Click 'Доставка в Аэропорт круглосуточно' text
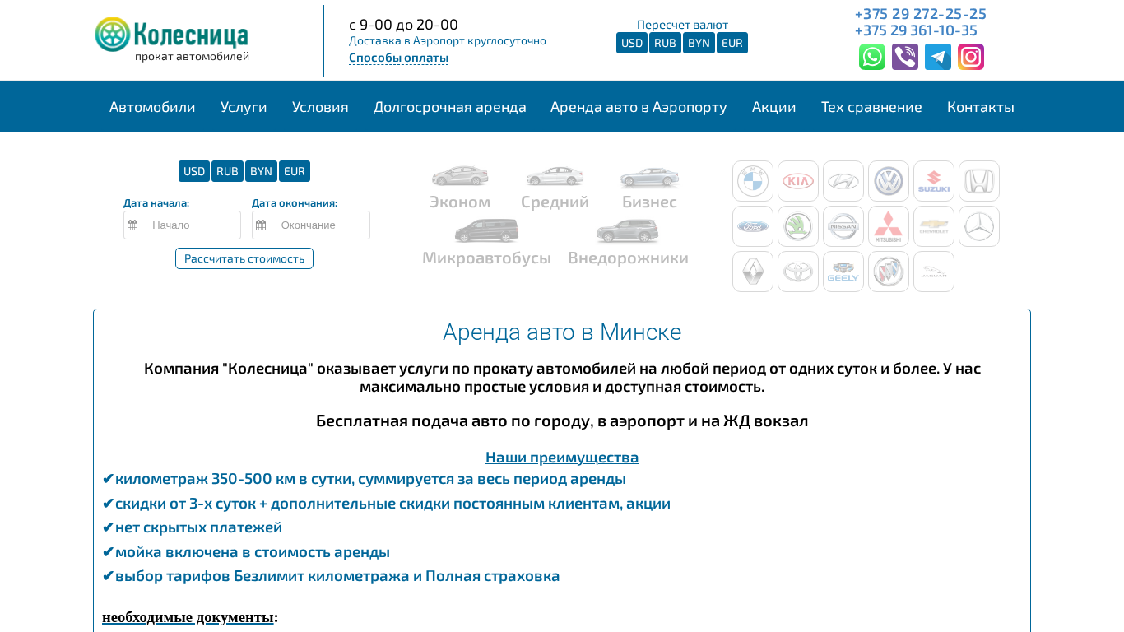 tap(448, 40)
